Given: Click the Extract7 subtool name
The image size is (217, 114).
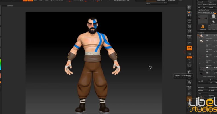Looking at the screenshot, I should pyautogui.click(x=209, y=66).
